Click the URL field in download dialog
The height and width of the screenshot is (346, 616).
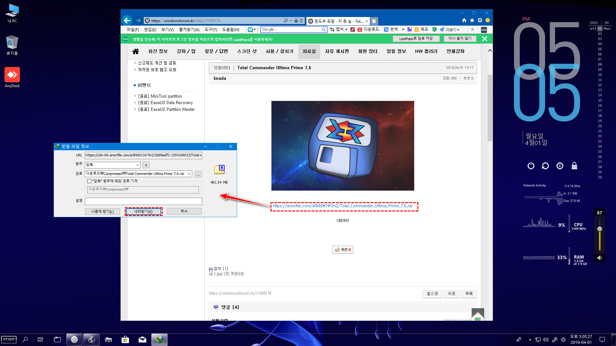click(x=143, y=155)
